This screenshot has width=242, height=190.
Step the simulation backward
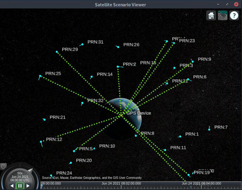tap(11, 186)
